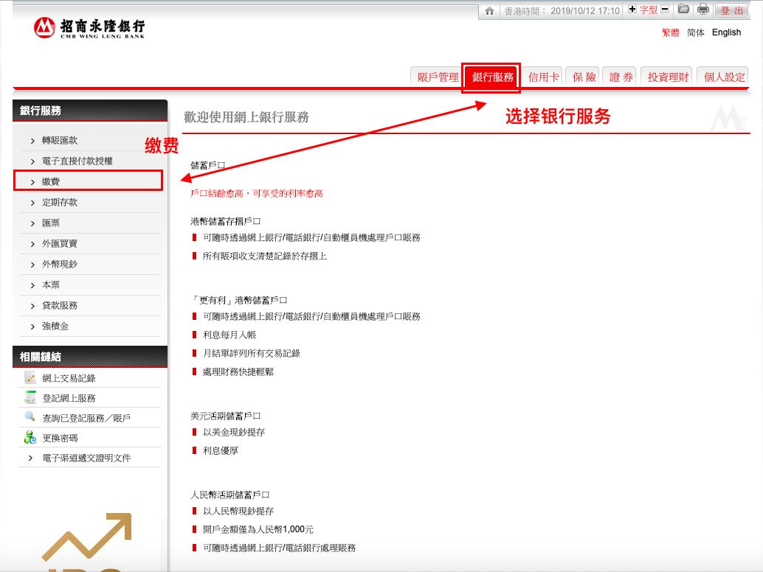Screen dimensions: 763x572
Task: Open the 信用卡 tab
Action: (x=544, y=77)
